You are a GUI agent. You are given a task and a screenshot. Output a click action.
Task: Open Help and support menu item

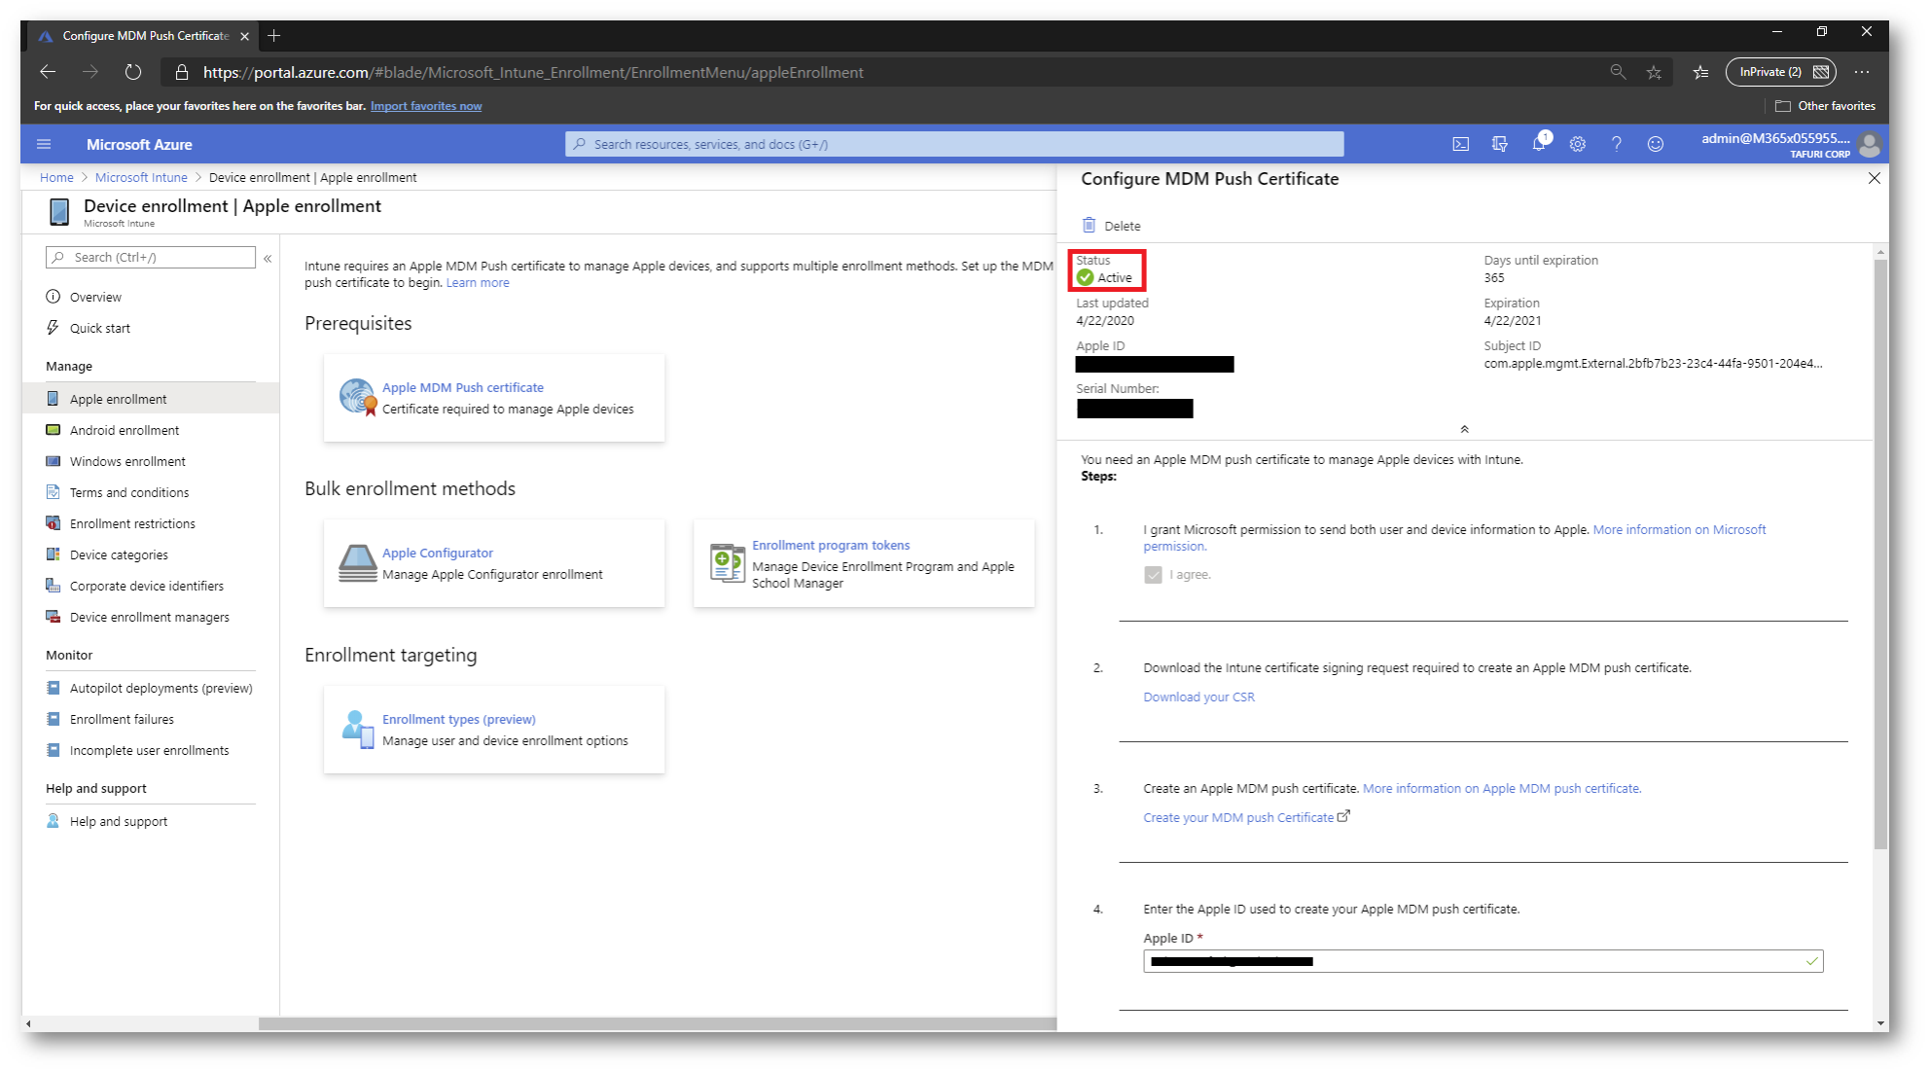coord(151,821)
